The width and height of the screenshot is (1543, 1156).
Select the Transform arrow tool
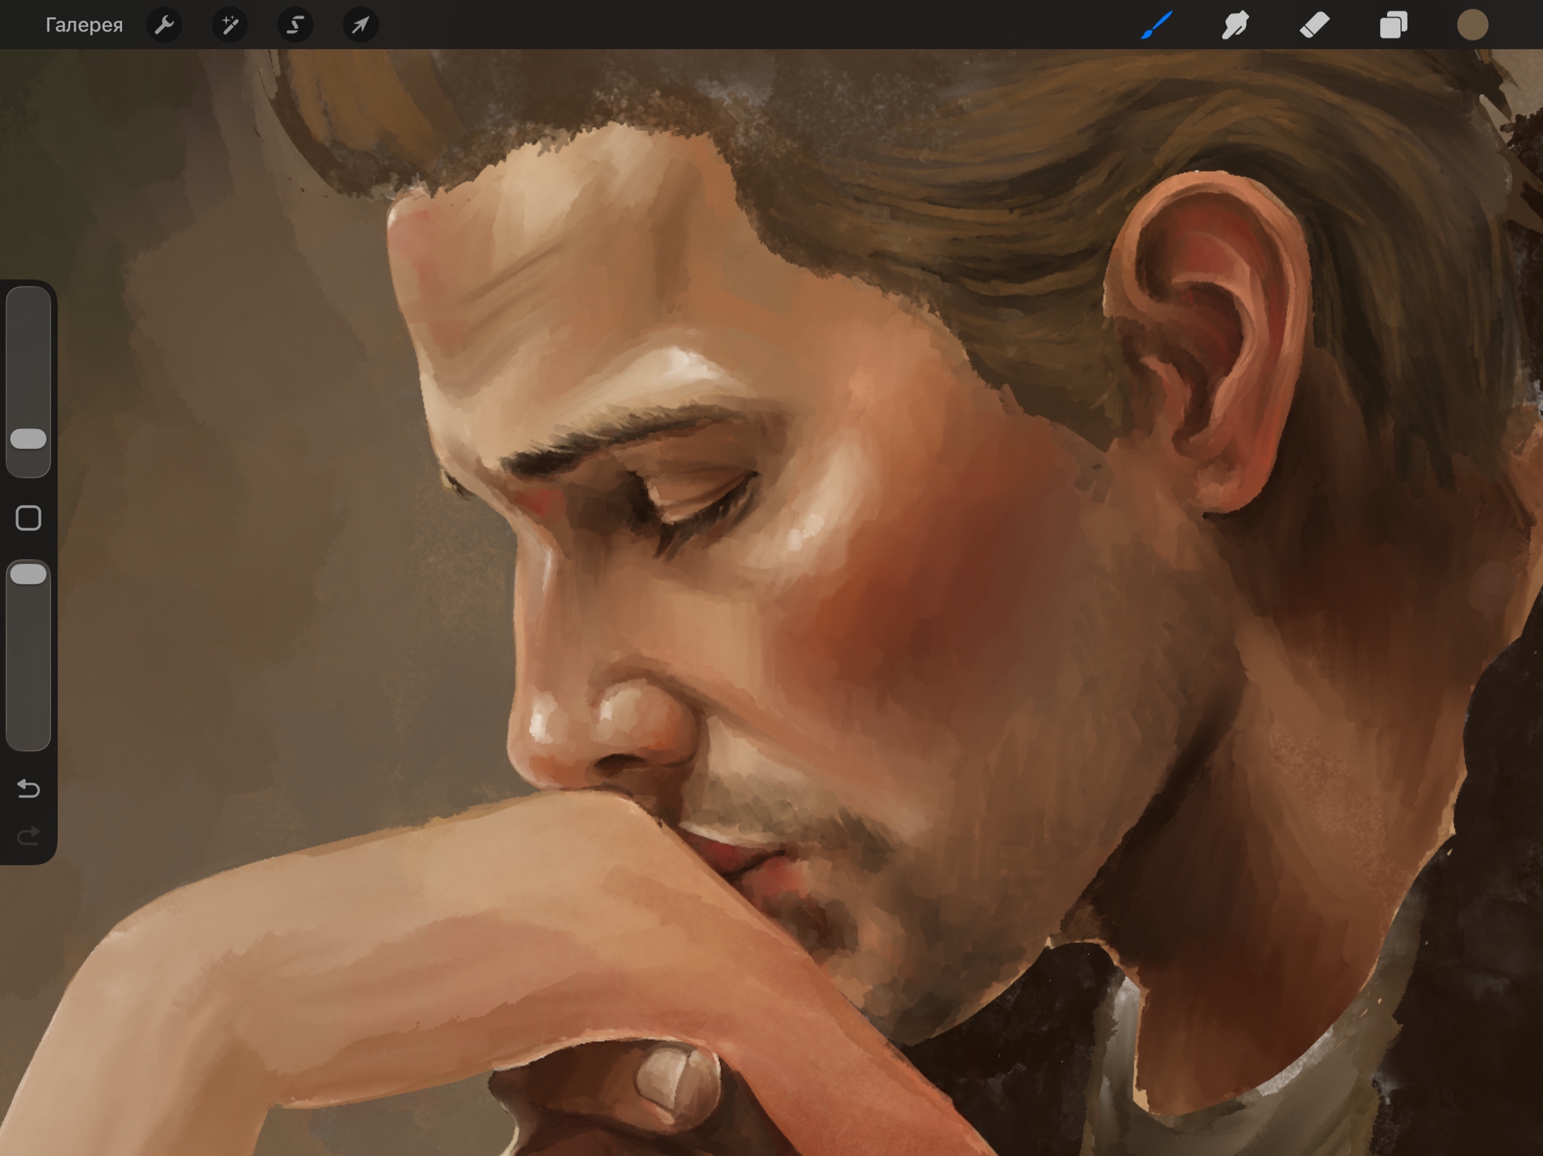point(361,25)
